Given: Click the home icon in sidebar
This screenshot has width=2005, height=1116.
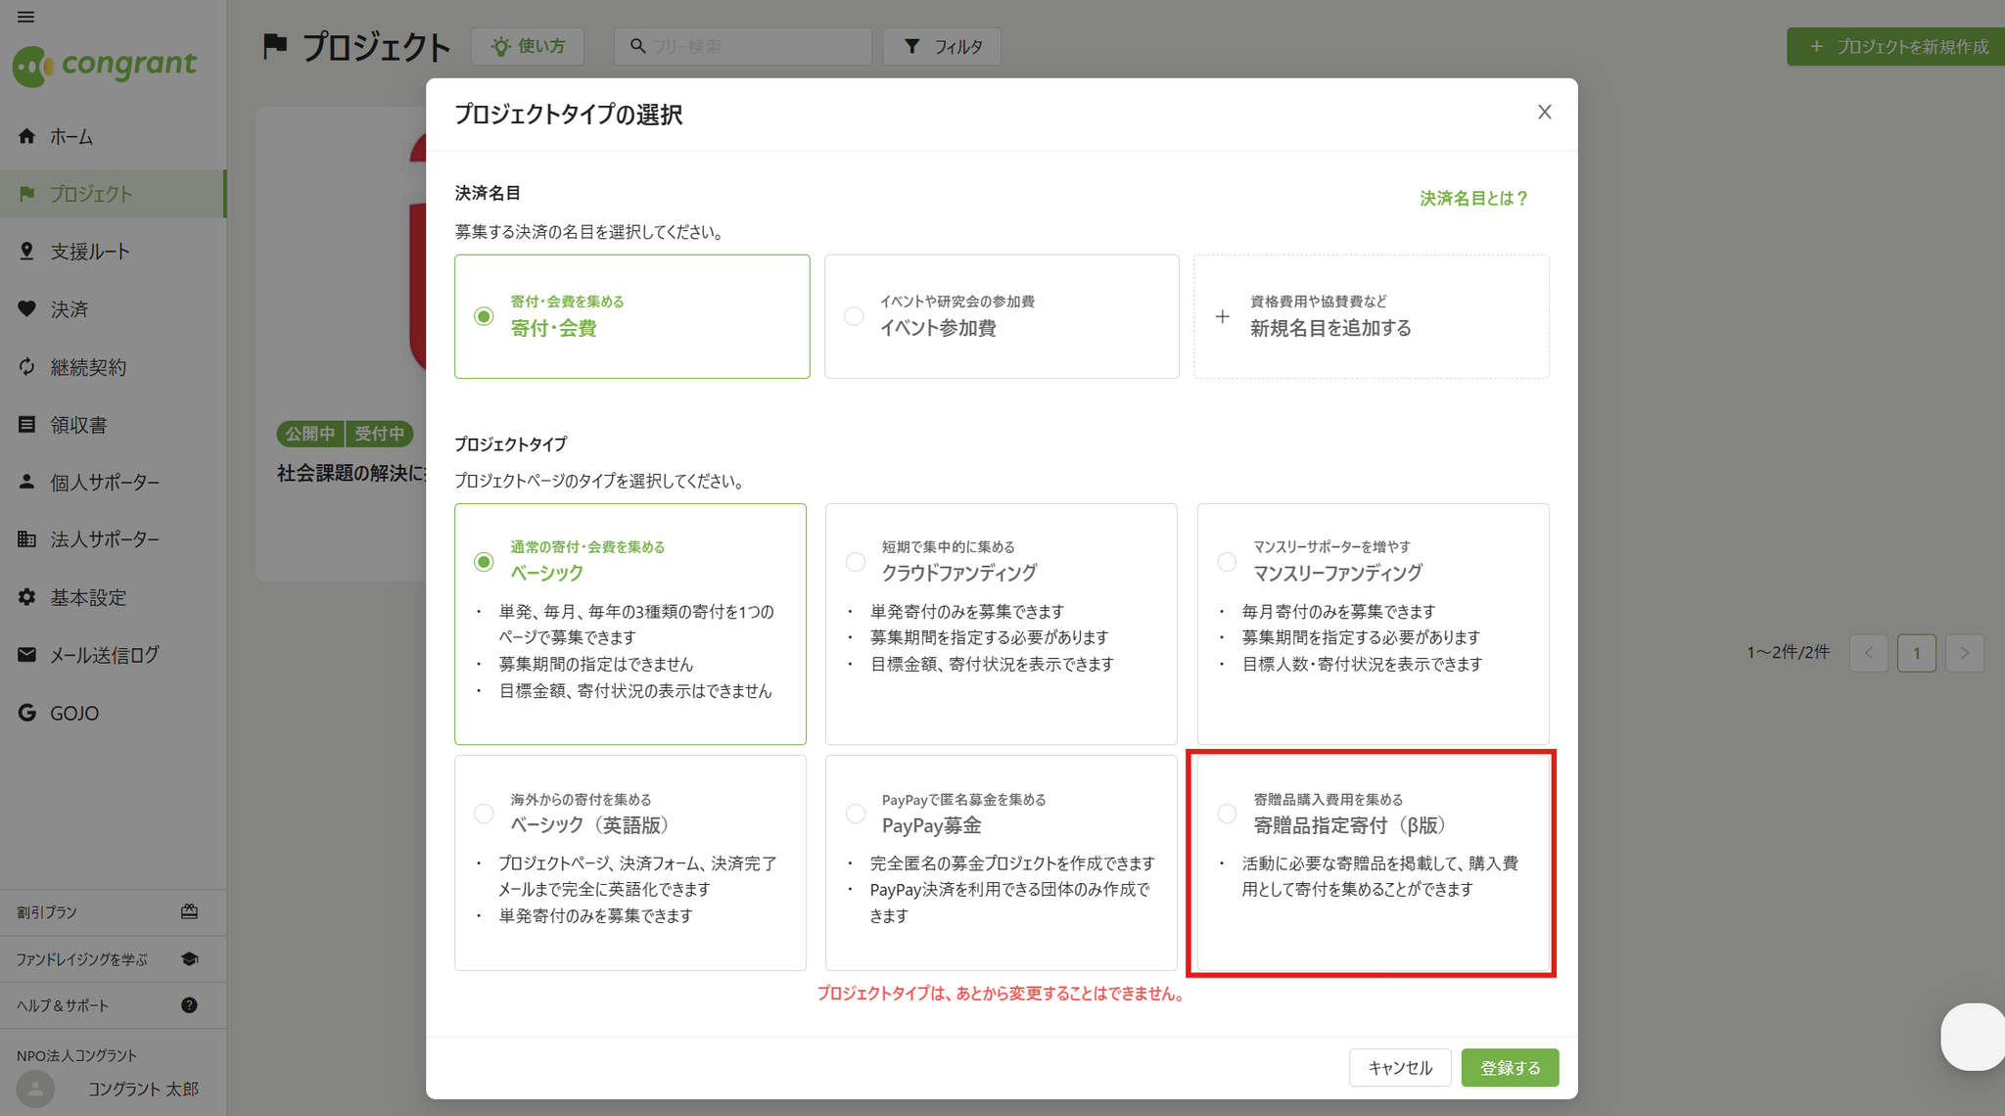Looking at the screenshot, I should 26,136.
